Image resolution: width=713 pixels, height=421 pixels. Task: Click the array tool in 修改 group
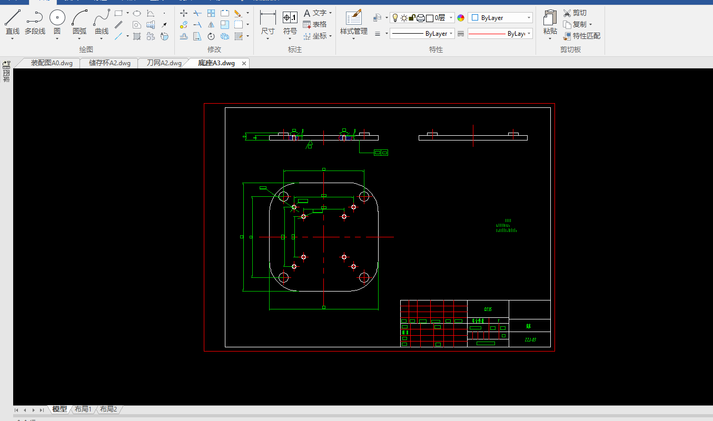pos(211,13)
